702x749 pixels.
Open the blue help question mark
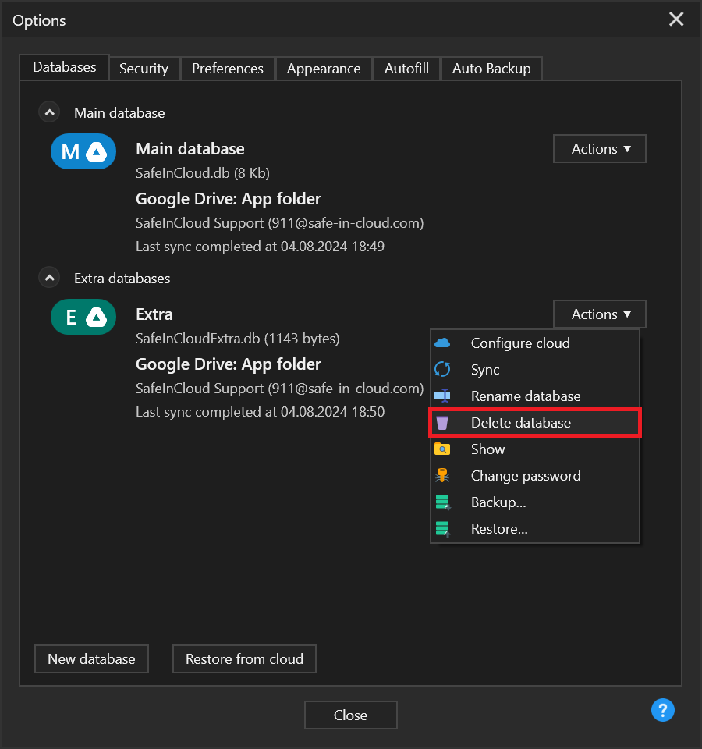coord(663,710)
